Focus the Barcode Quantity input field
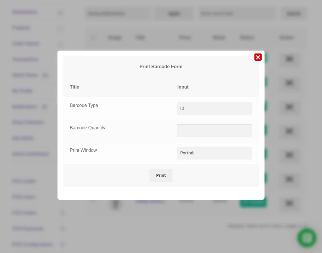322x253 pixels. click(214, 131)
